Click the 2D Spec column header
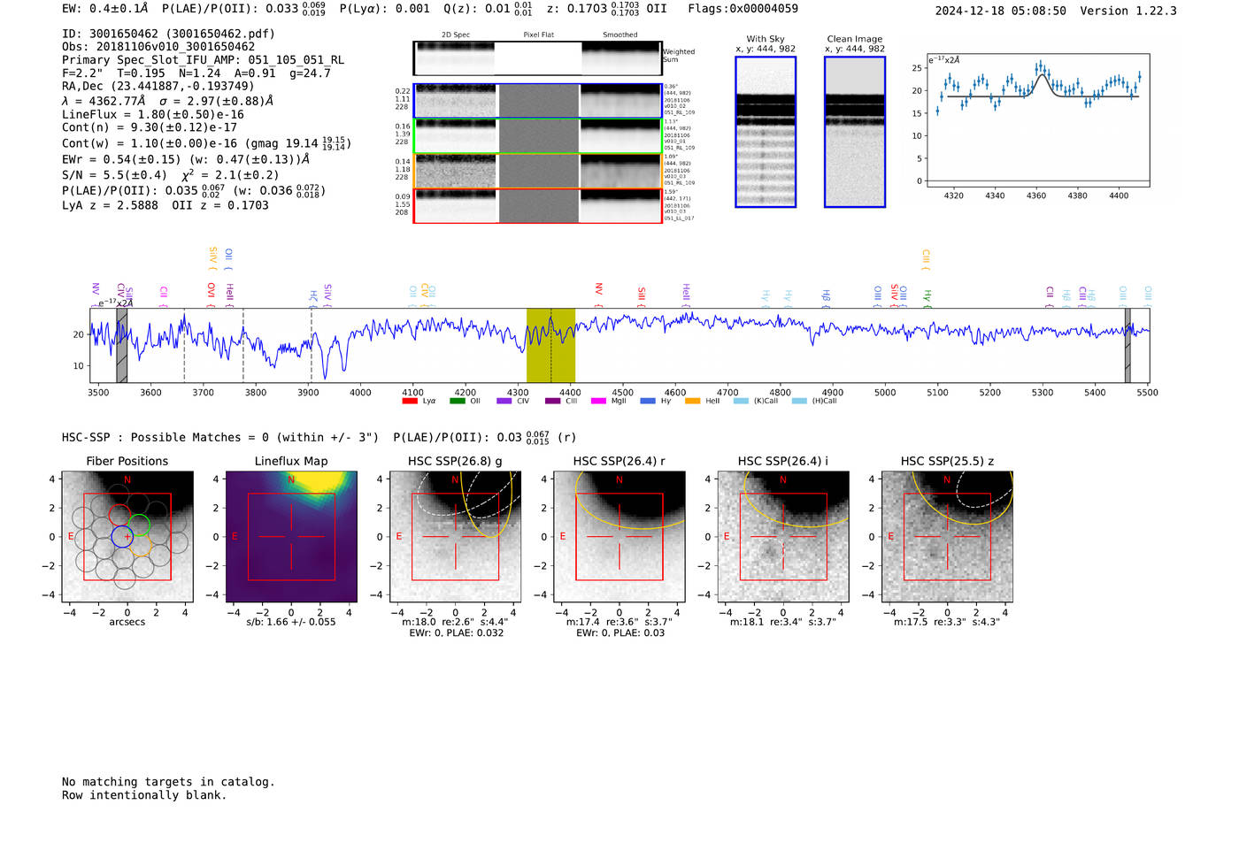Screen dimensions: 1239x843 455,34
